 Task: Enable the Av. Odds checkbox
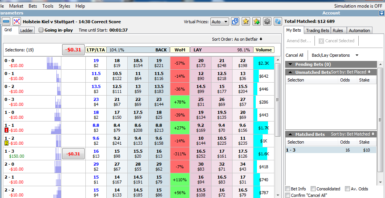click(x=347, y=189)
